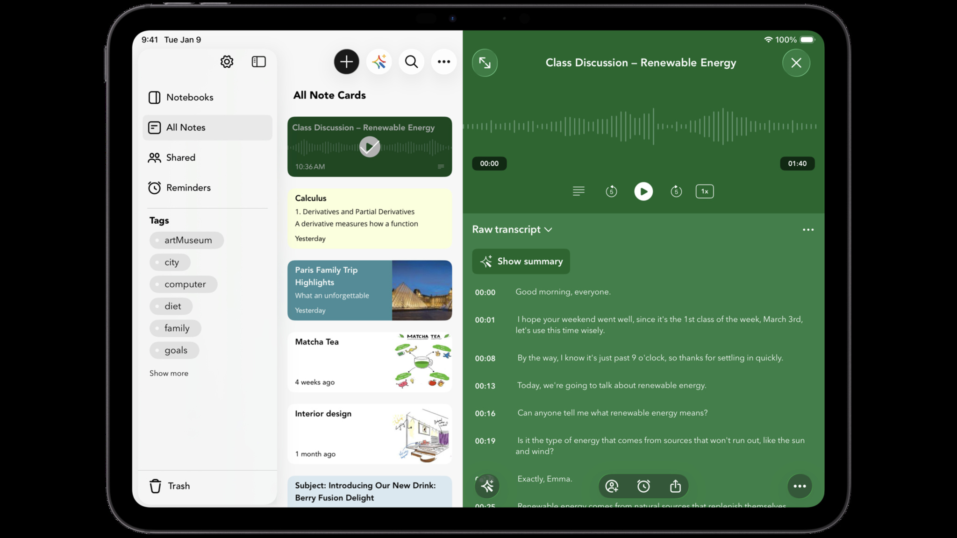957x538 pixels.
Task: Open search with the magnifier icon
Action: click(411, 62)
